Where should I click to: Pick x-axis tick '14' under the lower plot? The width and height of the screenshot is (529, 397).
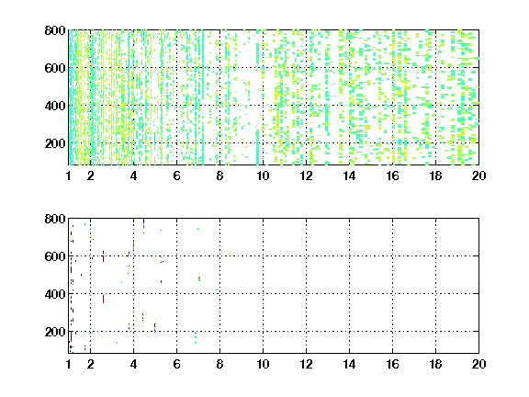tap(349, 364)
